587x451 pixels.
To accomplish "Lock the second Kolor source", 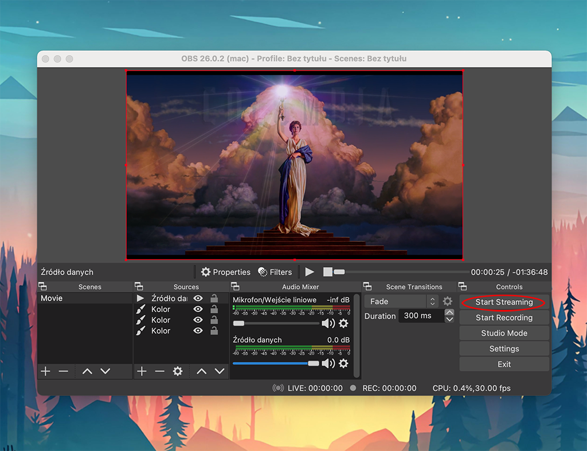I will [x=214, y=320].
